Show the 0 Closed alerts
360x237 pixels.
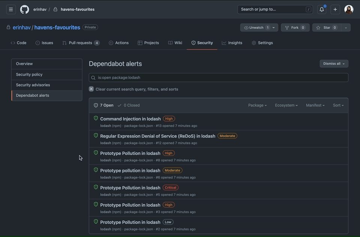coord(128,105)
